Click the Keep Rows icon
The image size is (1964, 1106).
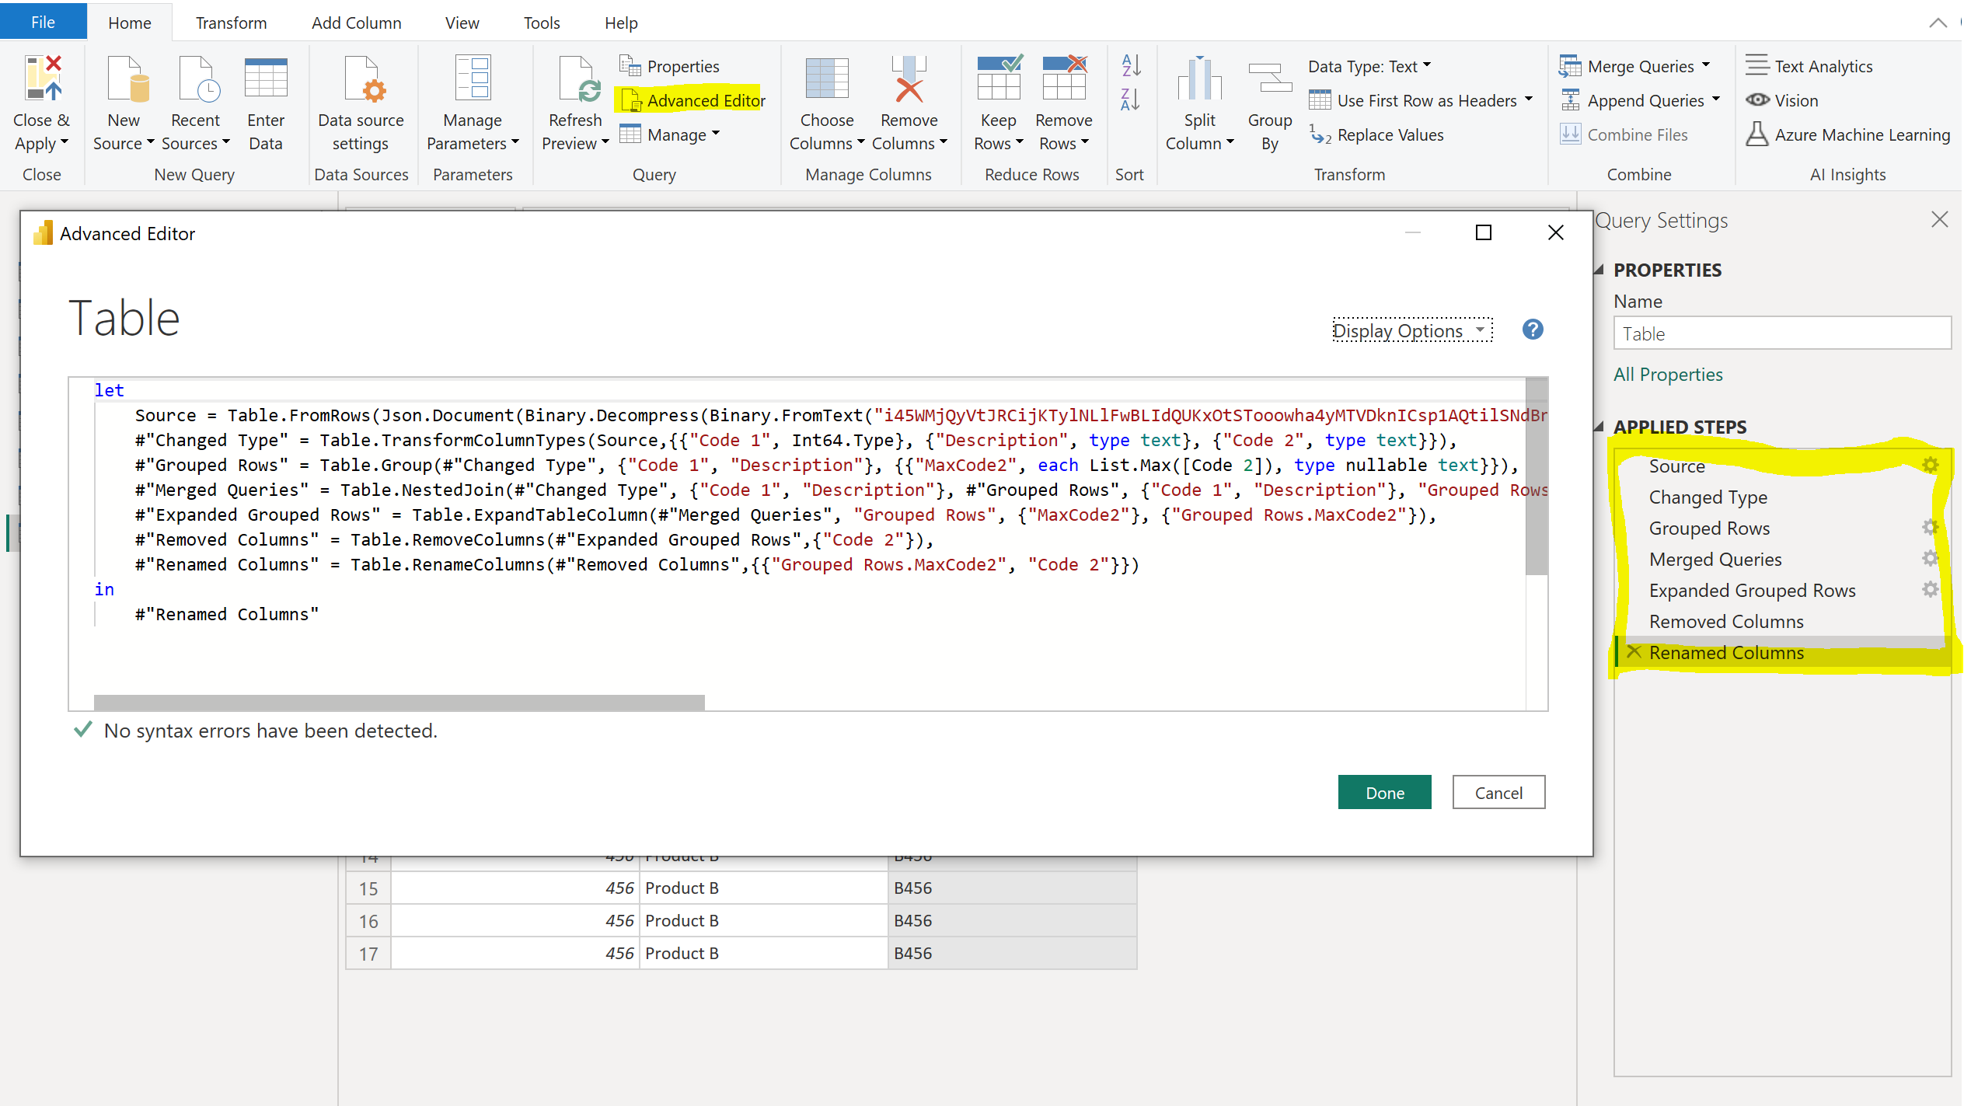point(999,78)
